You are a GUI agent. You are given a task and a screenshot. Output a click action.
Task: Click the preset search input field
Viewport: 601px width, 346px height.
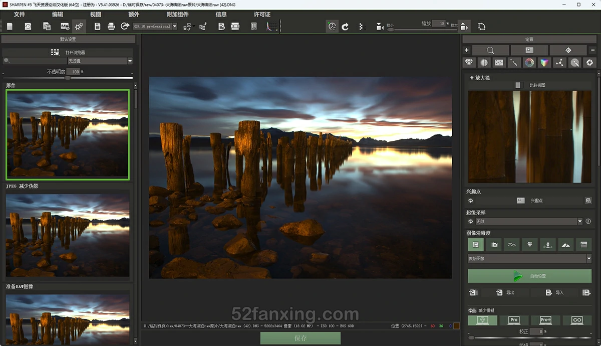pos(36,61)
